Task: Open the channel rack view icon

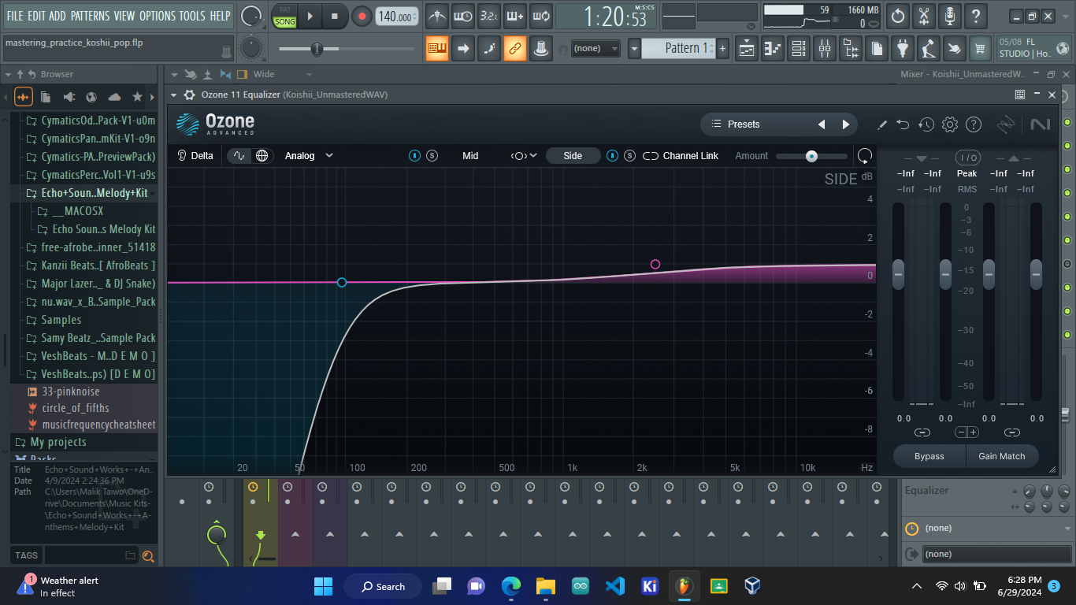Action: (x=799, y=49)
